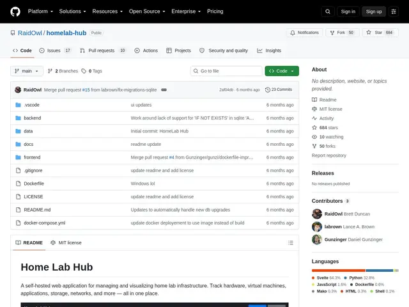Click the Releases heading link

pyautogui.click(x=323, y=173)
